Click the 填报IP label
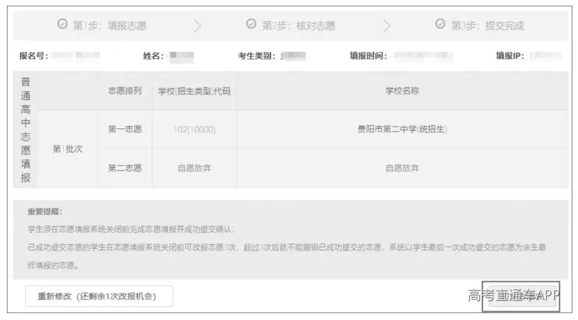This screenshot has height=320, width=578. [x=510, y=56]
